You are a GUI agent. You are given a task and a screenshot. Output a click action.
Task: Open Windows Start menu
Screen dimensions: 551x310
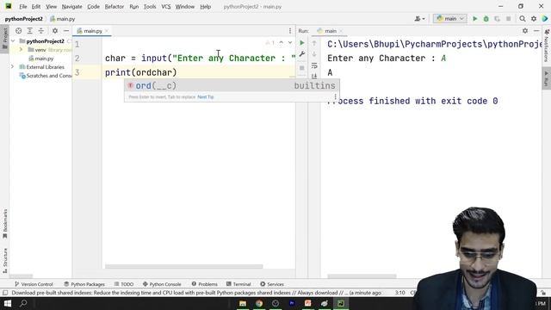tap(8, 303)
